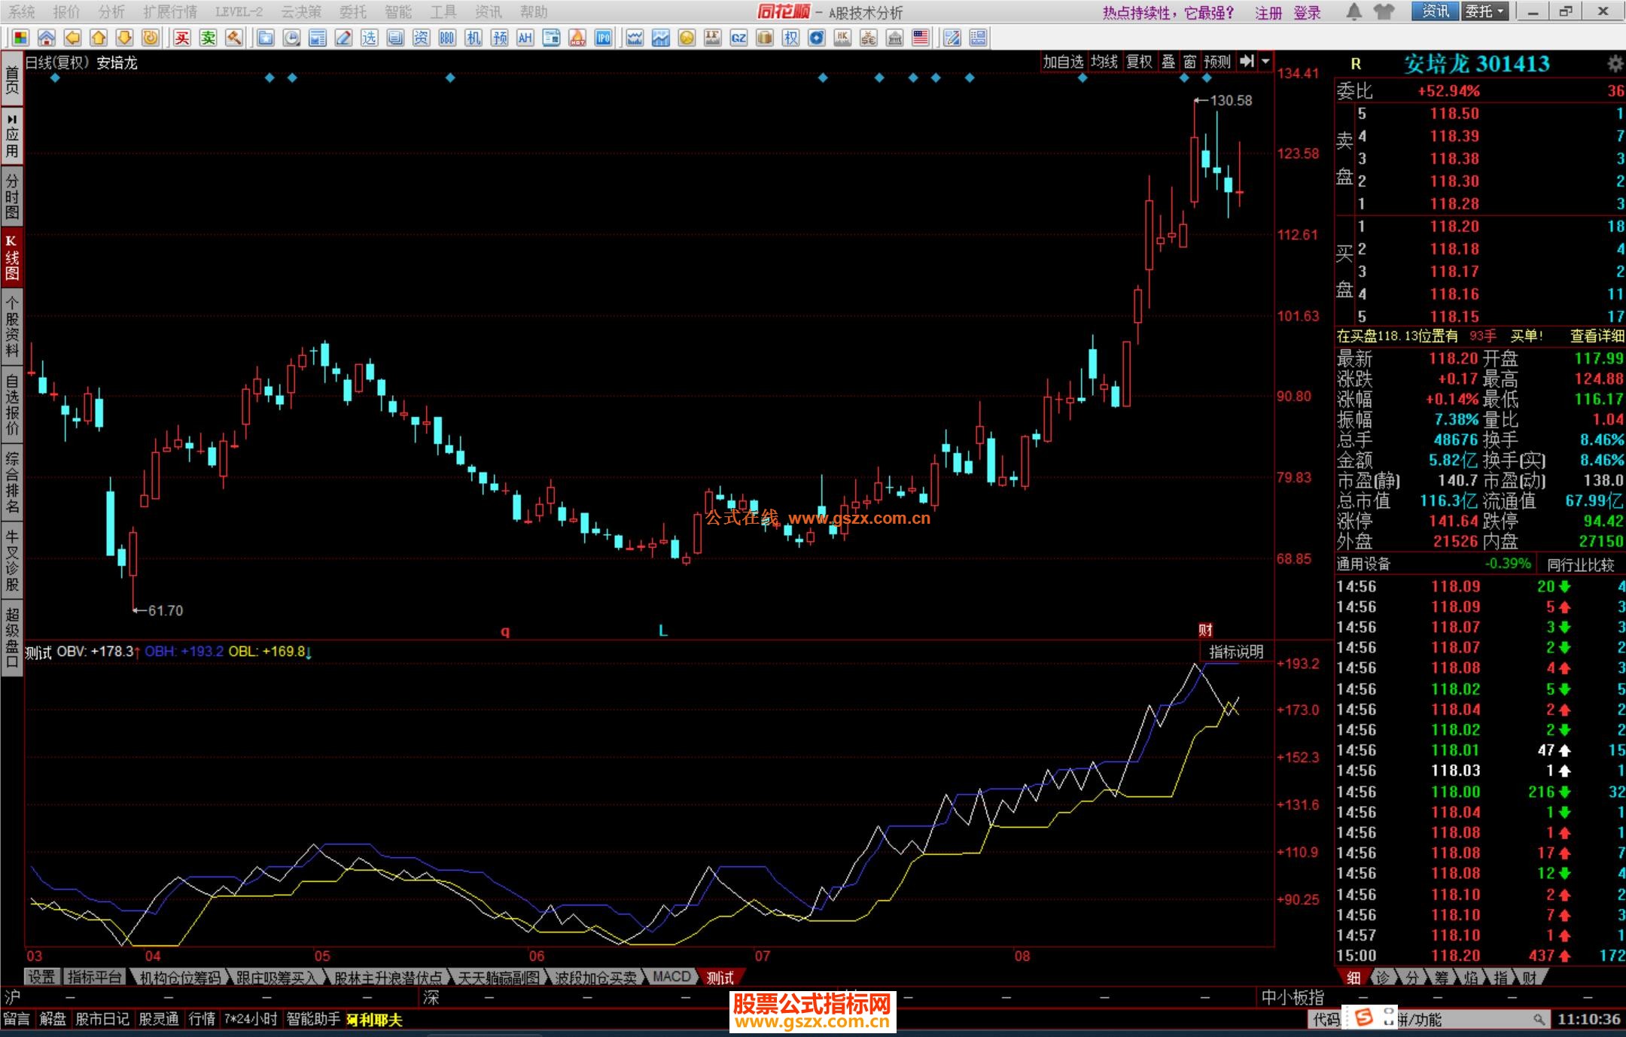Screen dimensions: 1626x1037
Task: Open the gear settings for 安培龙 quote panel
Action: (1615, 64)
